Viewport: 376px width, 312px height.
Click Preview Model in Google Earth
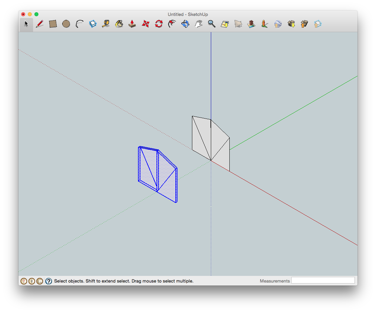[278, 24]
